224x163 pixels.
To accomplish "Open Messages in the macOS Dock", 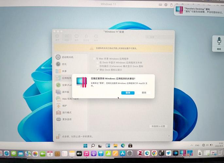I will pyautogui.click(x=14, y=154).
